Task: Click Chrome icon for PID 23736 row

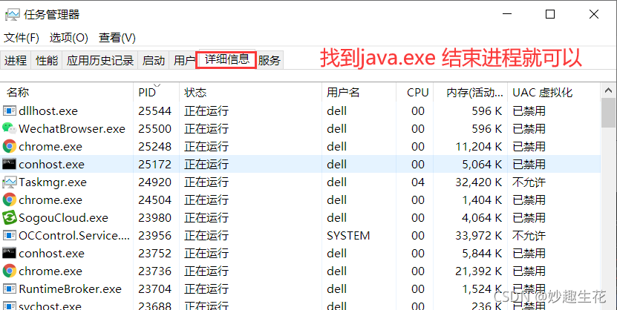Action: [9, 271]
